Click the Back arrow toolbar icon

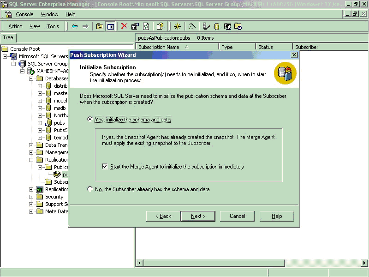(x=75, y=26)
